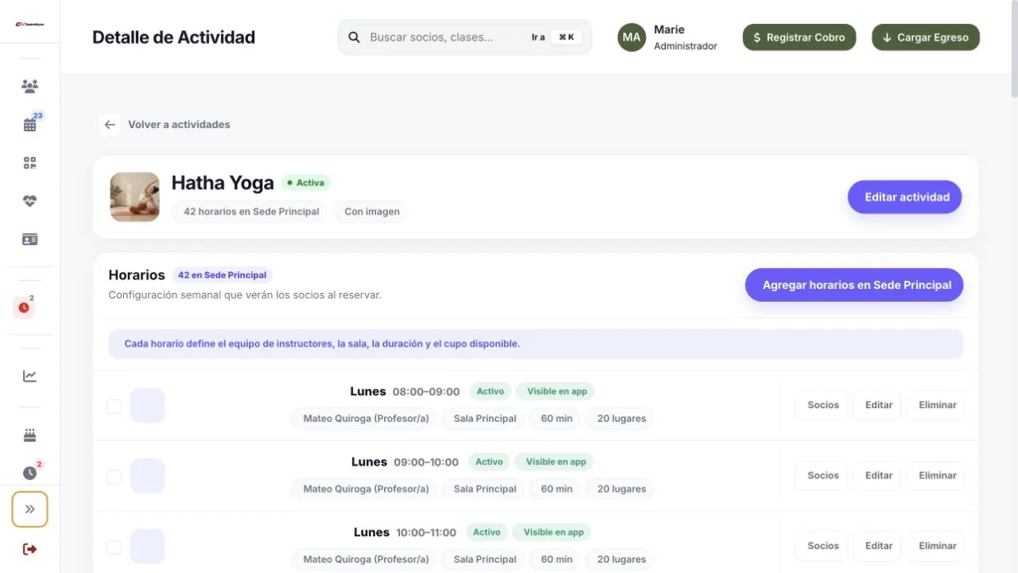This screenshot has width=1018, height=573.
Task: Click Editar actividad button
Action: click(905, 197)
